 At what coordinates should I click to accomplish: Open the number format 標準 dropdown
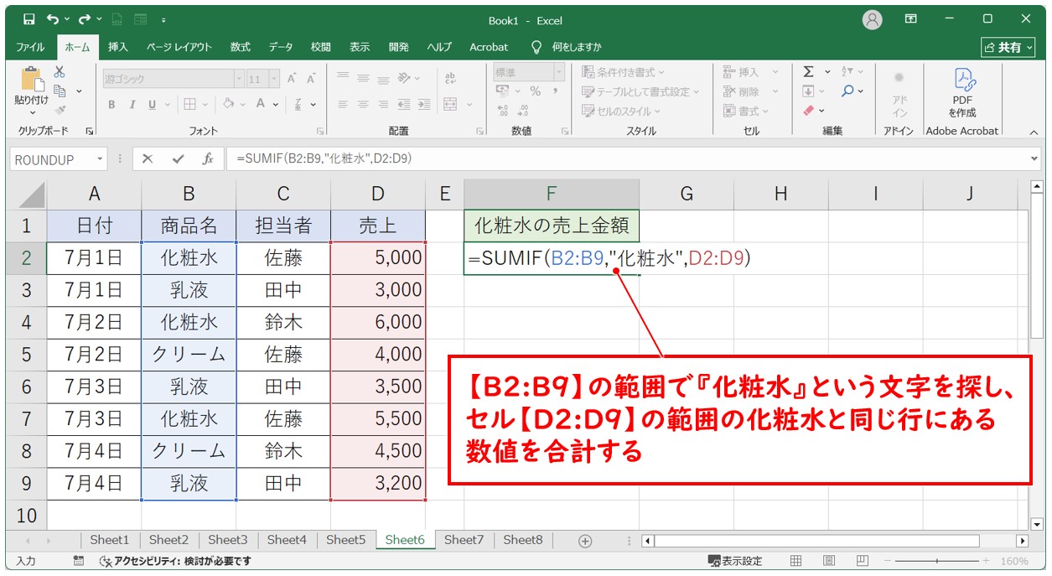click(559, 73)
